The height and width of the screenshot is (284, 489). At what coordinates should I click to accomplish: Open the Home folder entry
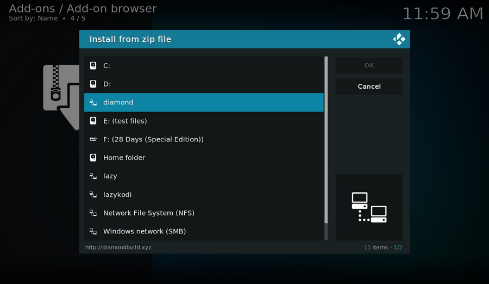(204, 157)
